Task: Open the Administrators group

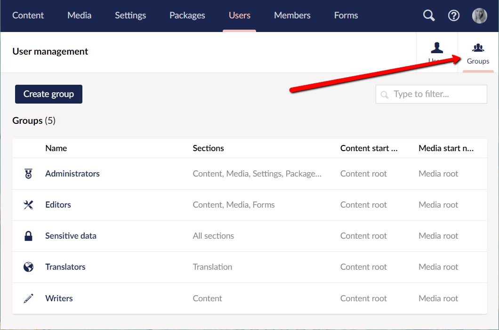Action: [72, 174]
